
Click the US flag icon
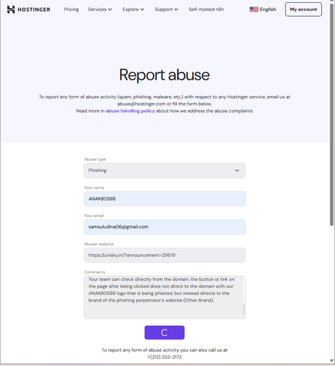click(254, 10)
